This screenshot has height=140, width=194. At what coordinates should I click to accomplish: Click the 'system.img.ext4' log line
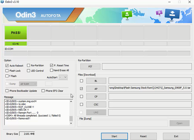point(21,101)
